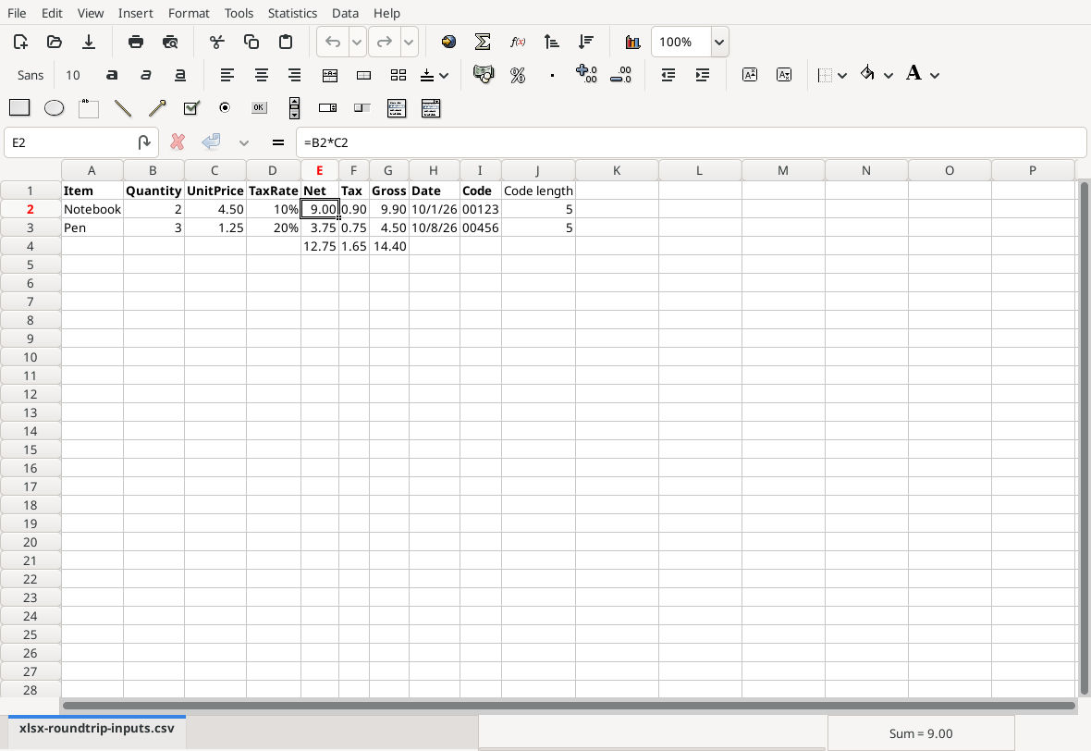The height and width of the screenshot is (751, 1091).
Task: Decrease number of decimals displayed
Action: coord(620,75)
